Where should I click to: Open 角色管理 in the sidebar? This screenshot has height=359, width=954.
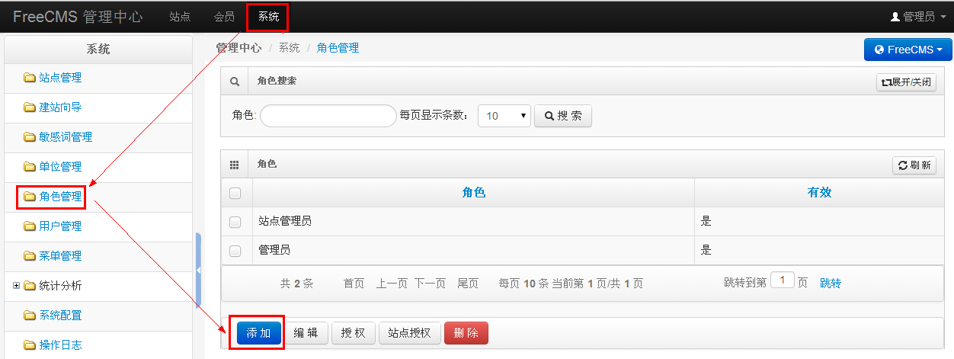point(60,197)
